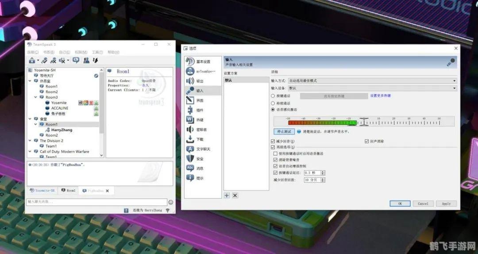Open the 书签(B) Bookmarks menu
478x254 pixels.
(49, 52)
